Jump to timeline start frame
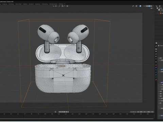This screenshot has height=122, width=163. click(59, 112)
